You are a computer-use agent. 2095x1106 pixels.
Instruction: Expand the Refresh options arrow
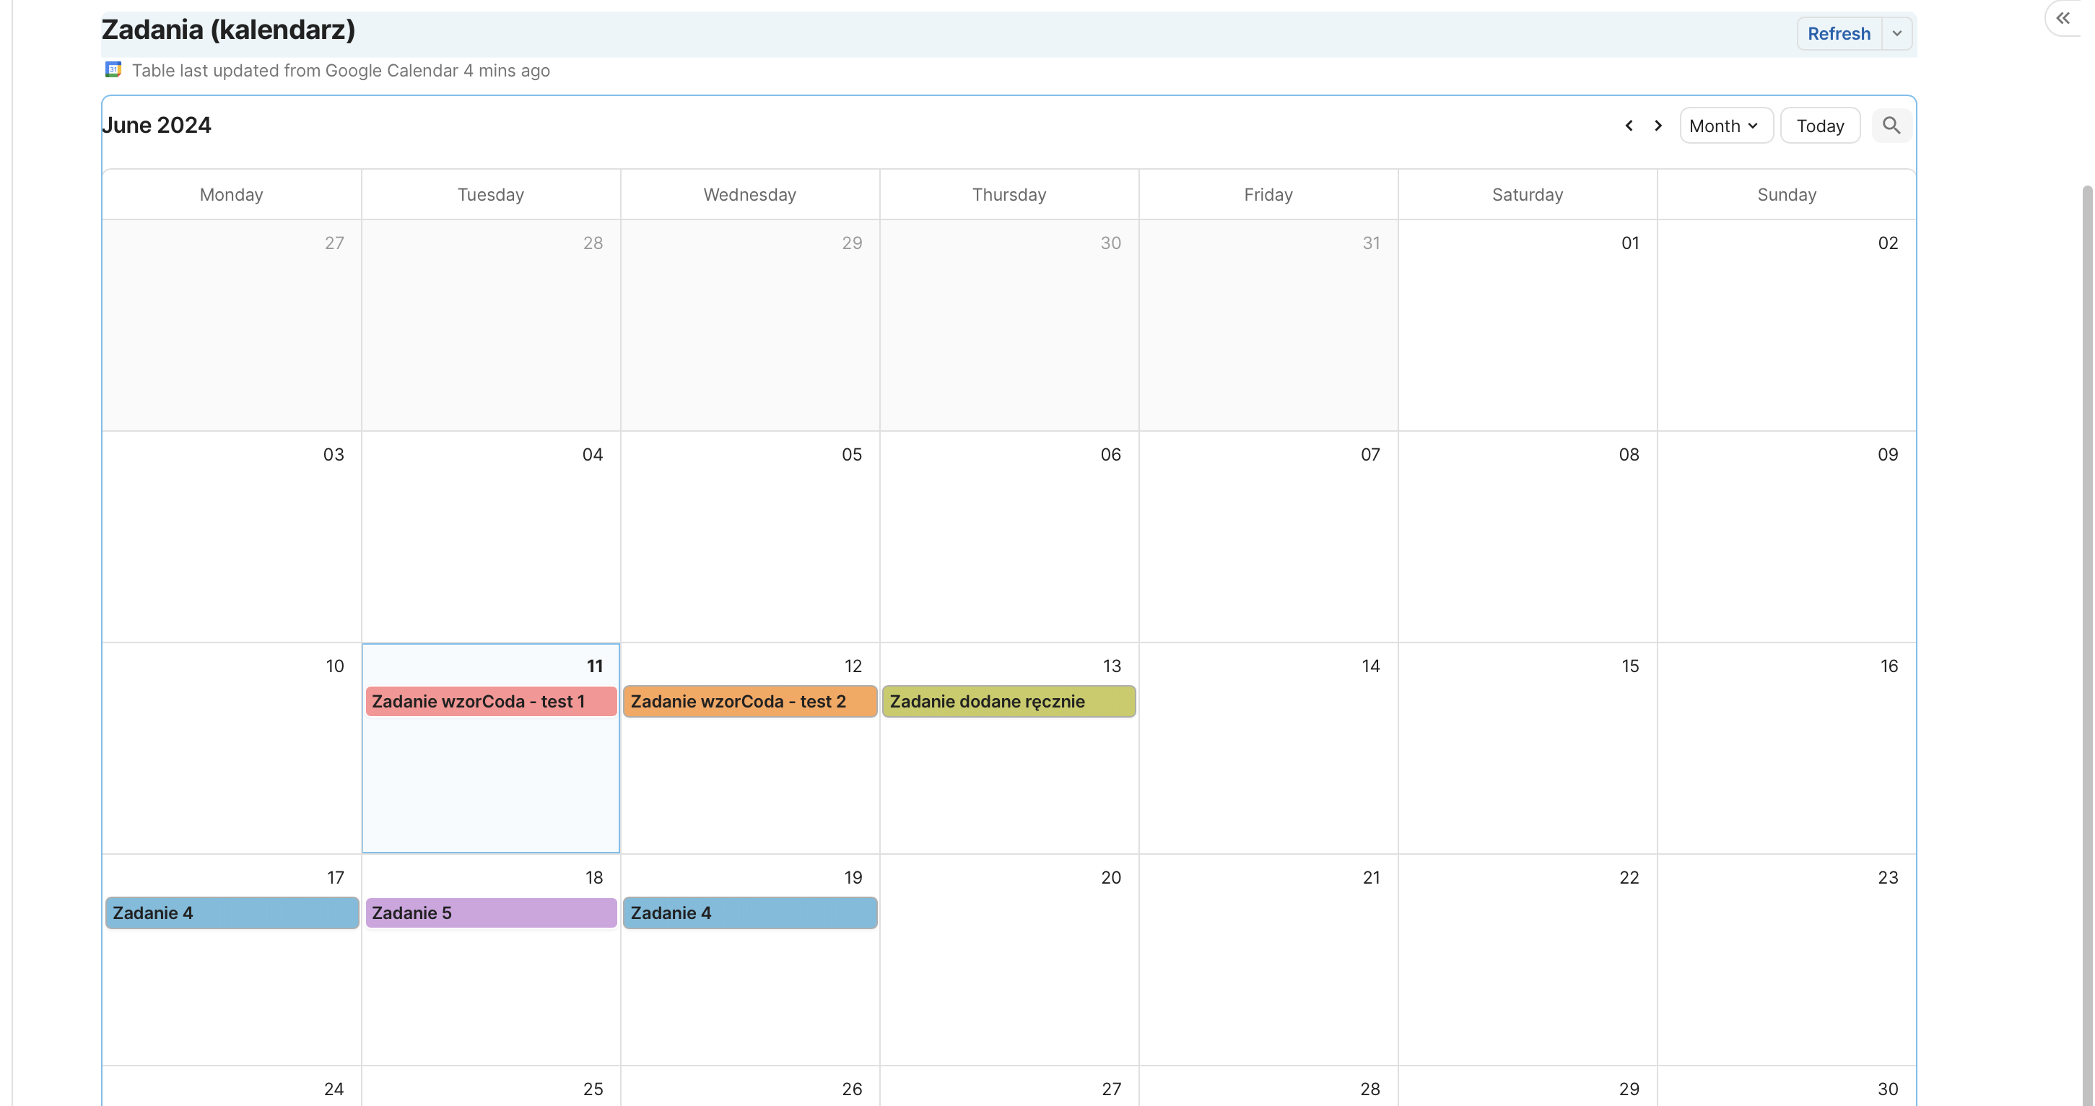tap(1896, 33)
